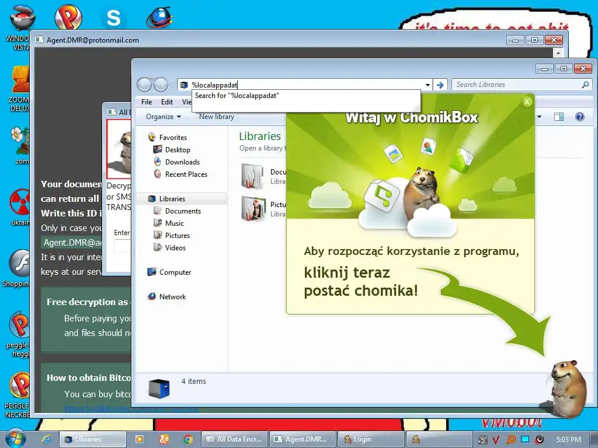598x448 pixels.
Task: Select Network in the navigation pane
Action: point(172,296)
